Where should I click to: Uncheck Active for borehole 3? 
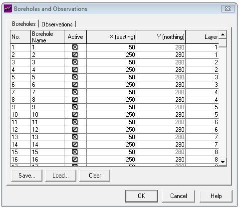[75, 62]
